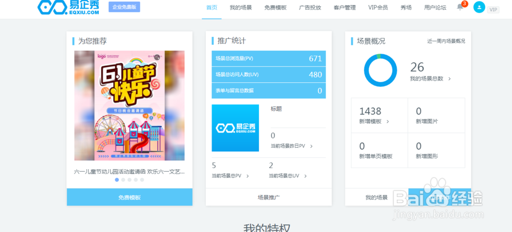512x232 pixels.
Task: Go to the 首页 tab
Action: (211, 8)
